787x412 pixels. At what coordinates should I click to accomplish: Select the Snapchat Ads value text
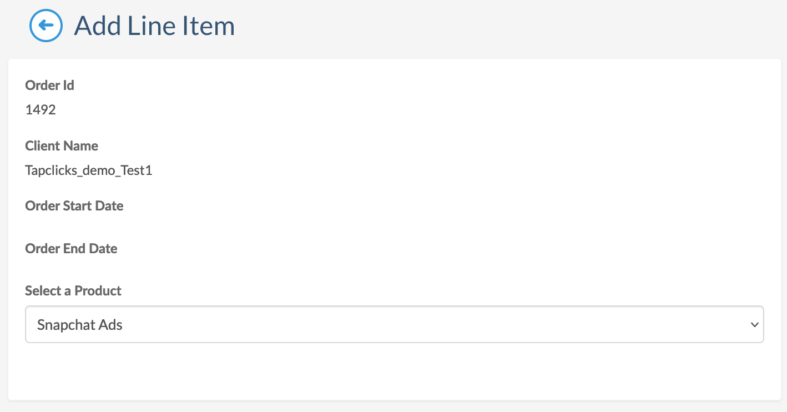(79, 325)
